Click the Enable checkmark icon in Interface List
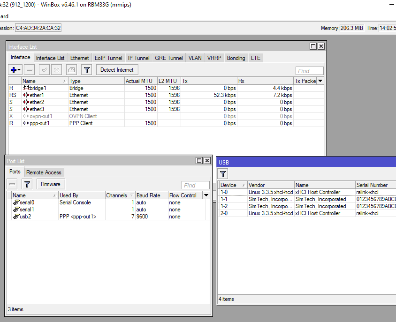This screenshot has width=396, height=322. click(45, 70)
